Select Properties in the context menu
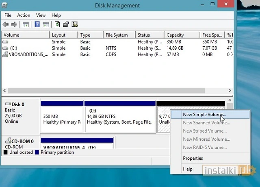The width and height of the screenshot is (260, 187). (x=193, y=158)
